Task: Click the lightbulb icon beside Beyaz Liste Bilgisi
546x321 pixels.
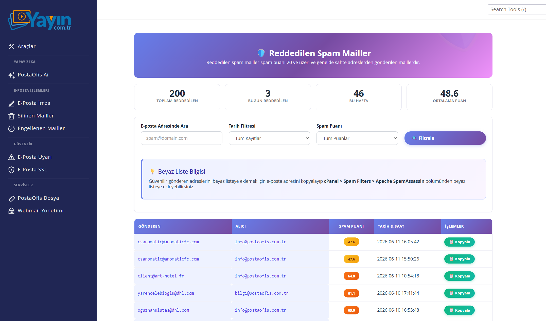Action: click(x=152, y=172)
